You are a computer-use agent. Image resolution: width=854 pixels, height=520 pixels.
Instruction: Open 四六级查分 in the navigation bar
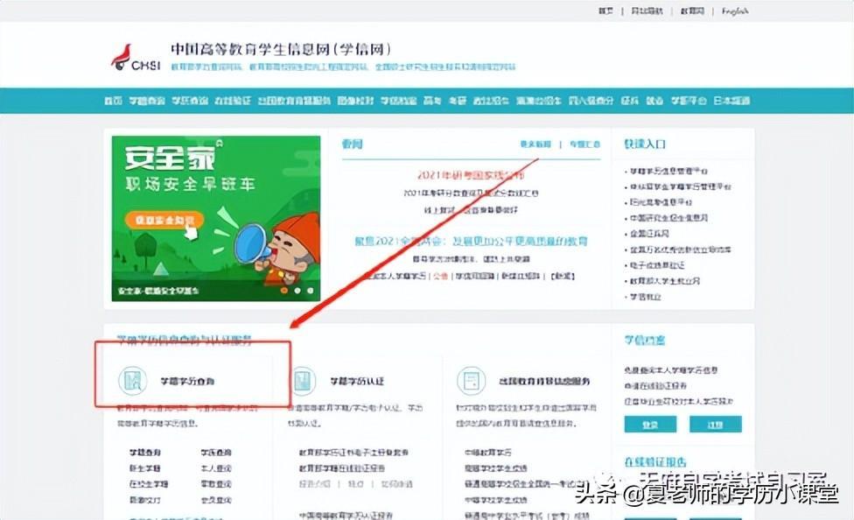coord(591,101)
